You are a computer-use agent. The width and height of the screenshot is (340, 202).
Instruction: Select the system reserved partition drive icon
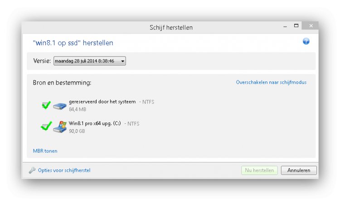[x=60, y=106]
